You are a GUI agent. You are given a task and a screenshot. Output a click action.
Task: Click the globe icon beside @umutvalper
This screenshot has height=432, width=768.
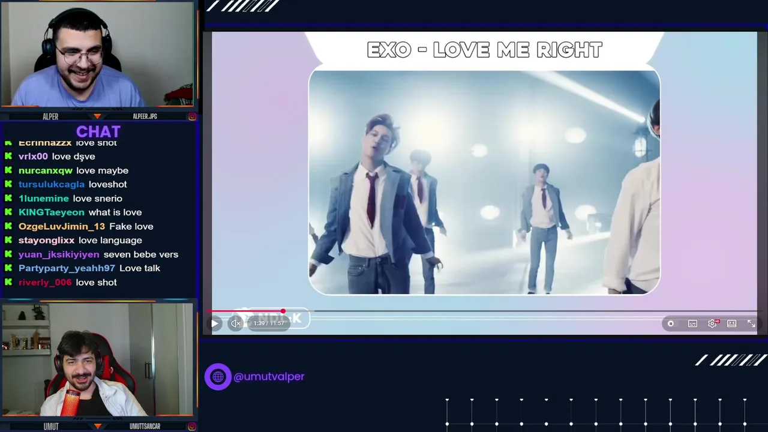218,377
